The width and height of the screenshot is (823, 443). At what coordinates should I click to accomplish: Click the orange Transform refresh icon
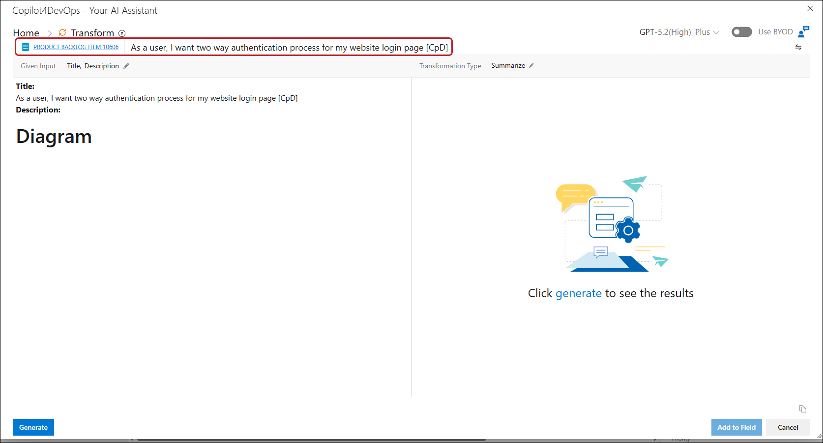[62, 32]
